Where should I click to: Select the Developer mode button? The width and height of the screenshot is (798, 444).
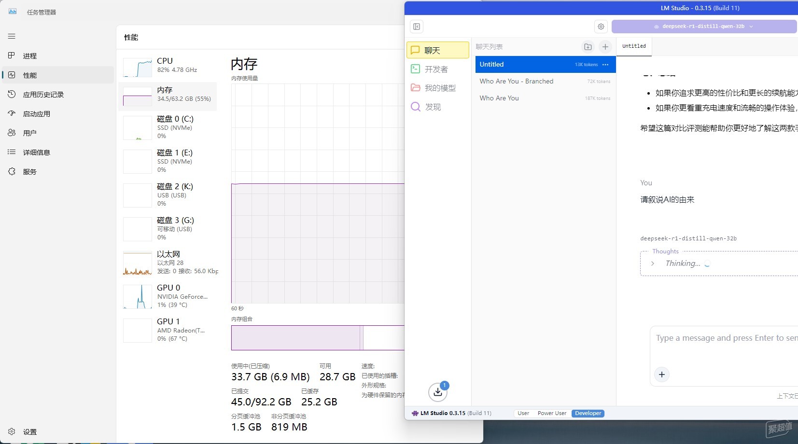click(588, 413)
